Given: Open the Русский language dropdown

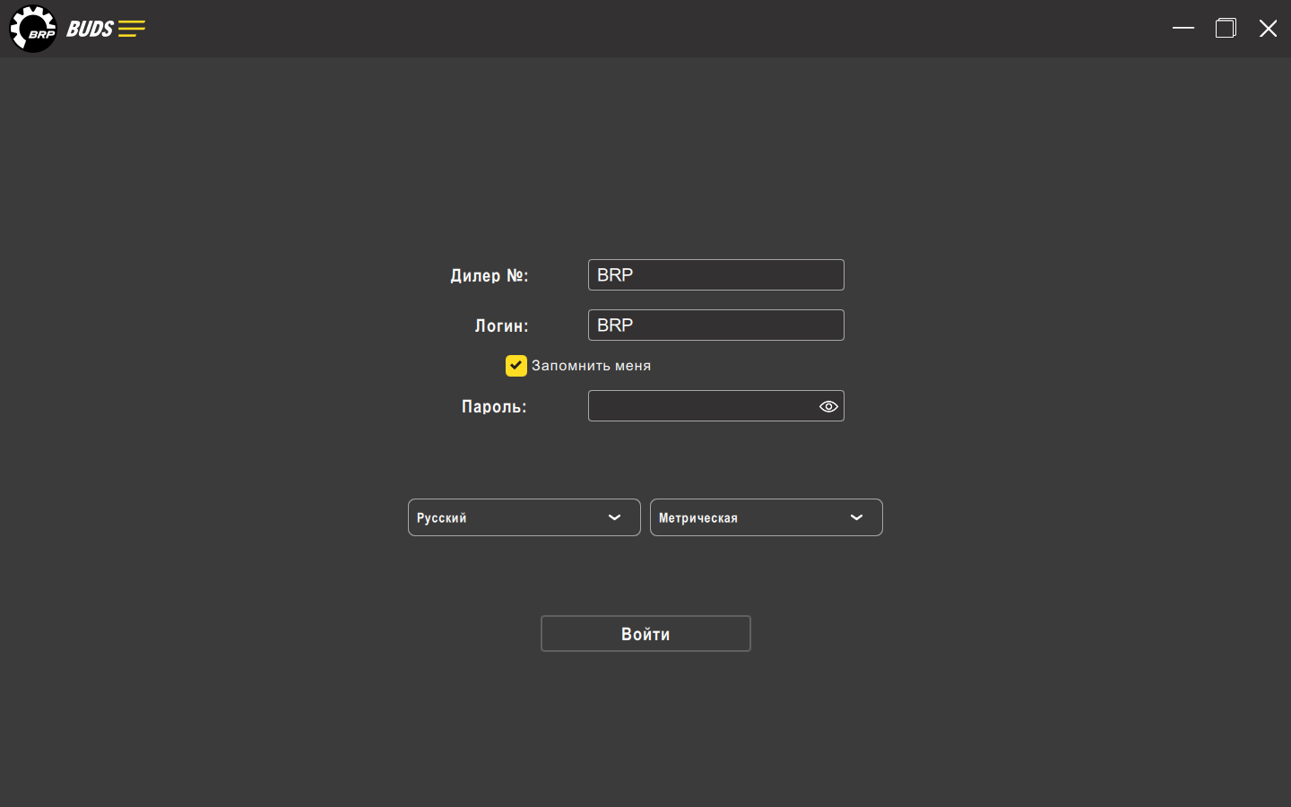Looking at the screenshot, I should click(x=524, y=517).
